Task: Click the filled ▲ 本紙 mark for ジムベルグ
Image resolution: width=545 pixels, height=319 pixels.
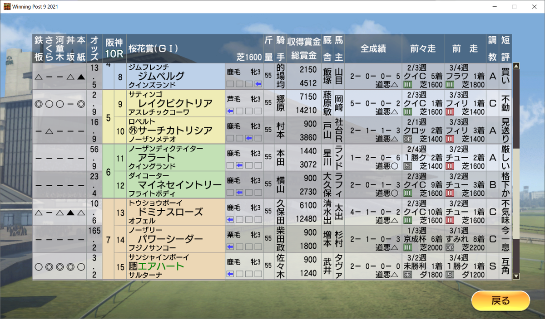Action: tap(81, 77)
